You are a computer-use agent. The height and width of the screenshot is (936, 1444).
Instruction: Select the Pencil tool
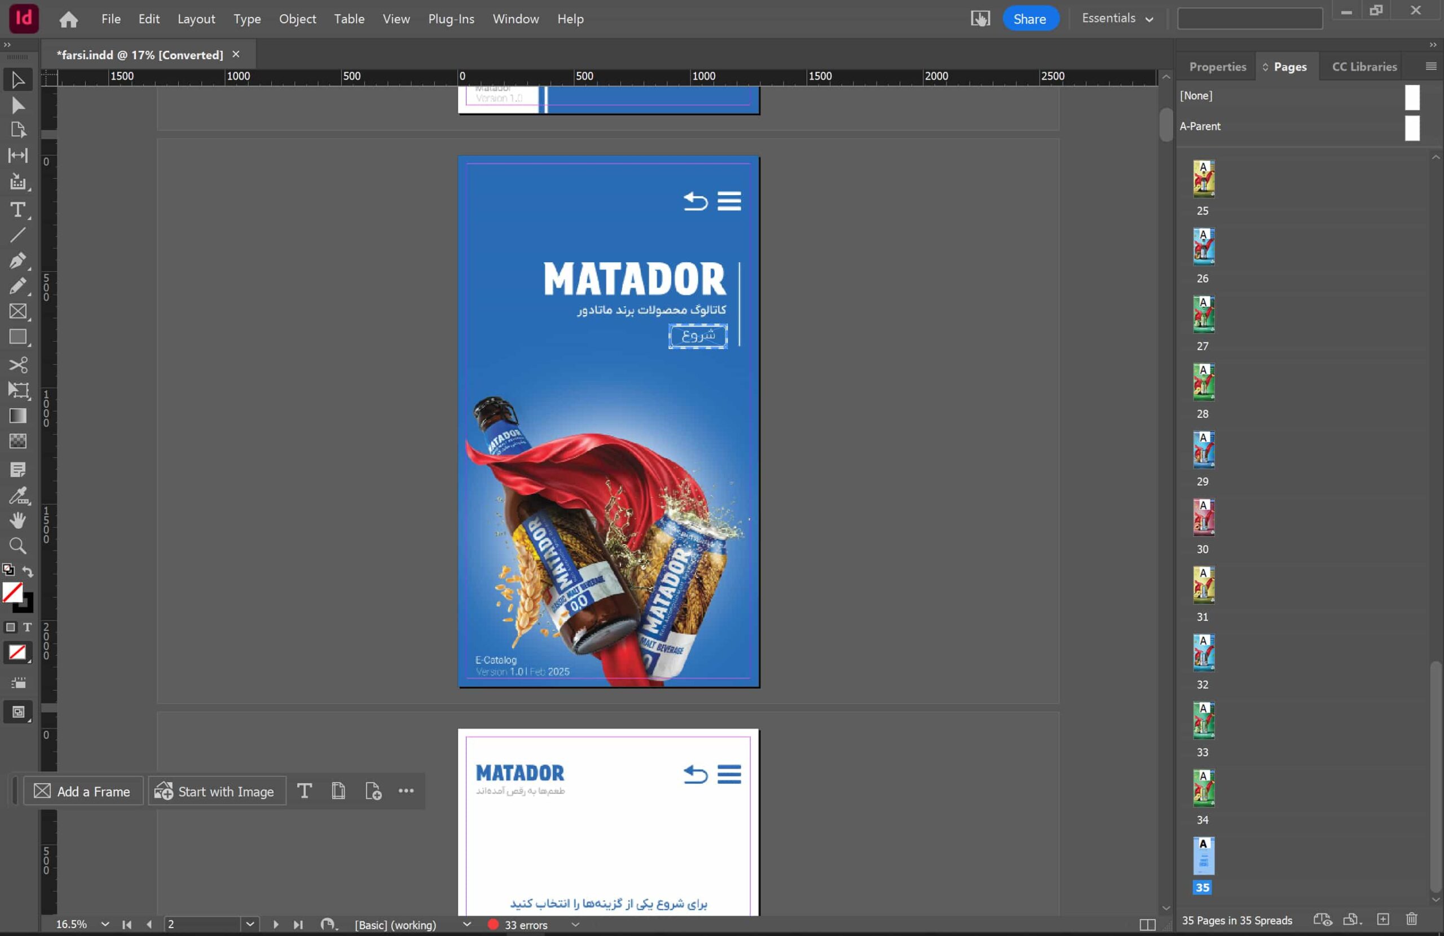click(x=17, y=286)
